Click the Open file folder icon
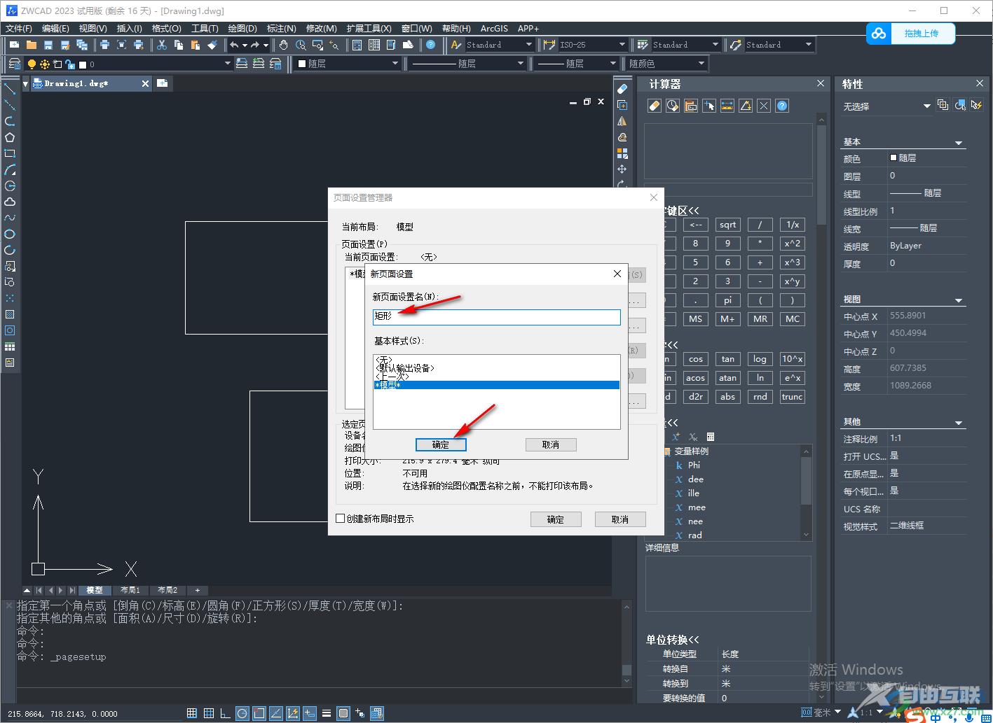The width and height of the screenshot is (993, 723). (x=32, y=45)
